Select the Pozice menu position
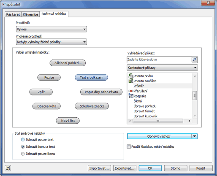Screen dimensions: 217x176 click(x=49, y=77)
